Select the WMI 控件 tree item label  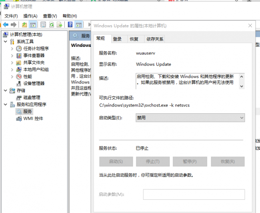pos(33,119)
